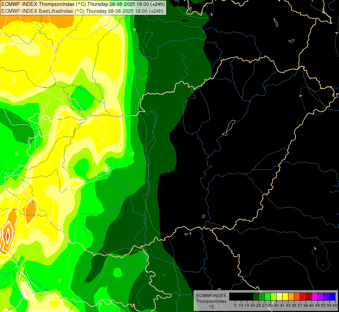Click the magenta legend swatch (40-45)
339x312 pixels.
tap(315, 296)
